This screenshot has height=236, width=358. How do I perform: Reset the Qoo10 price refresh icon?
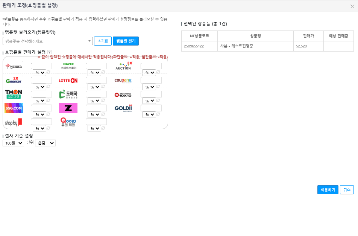tap(103, 128)
